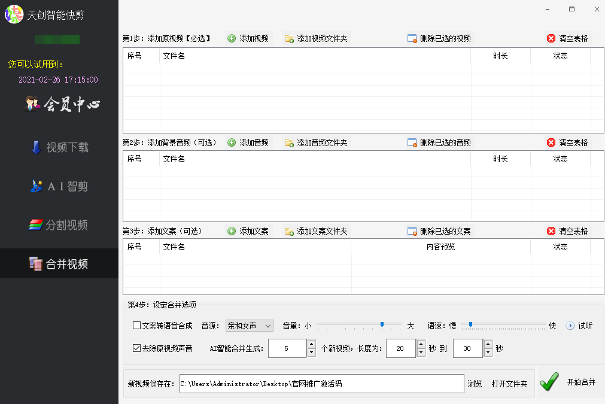Open the AI智剪 wand icon
This screenshot has width=605, height=404.
pyautogui.click(x=37, y=186)
